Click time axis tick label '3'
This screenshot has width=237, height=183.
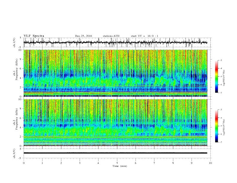click(80, 163)
